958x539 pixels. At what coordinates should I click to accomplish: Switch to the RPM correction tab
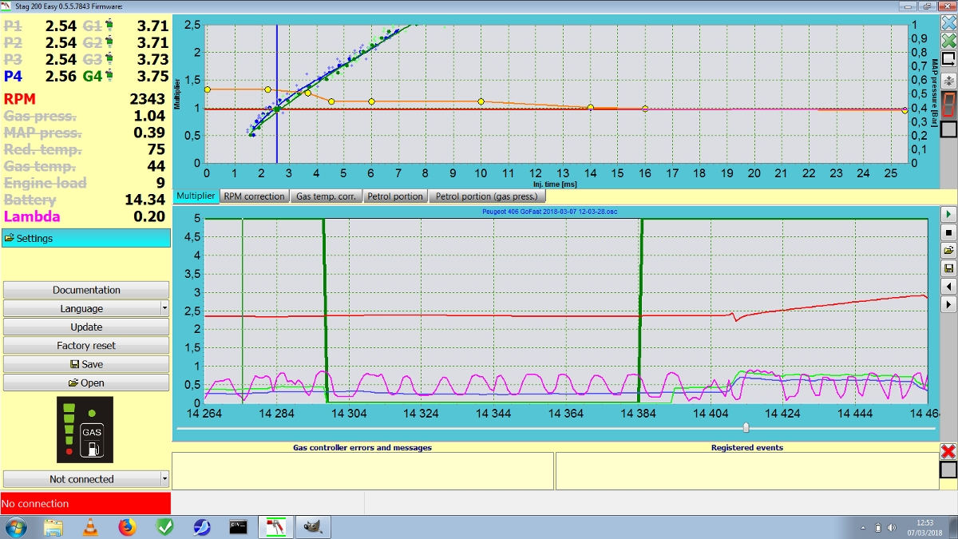tap(254, 196)
